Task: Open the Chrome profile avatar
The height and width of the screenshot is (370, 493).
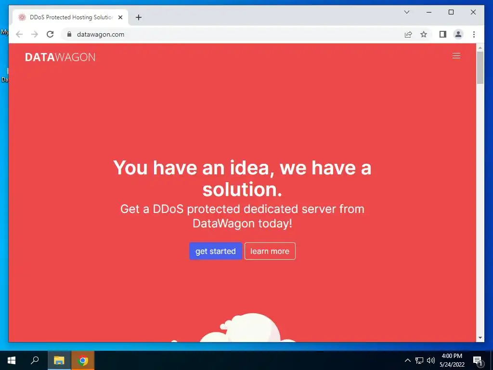Action: 458,34
